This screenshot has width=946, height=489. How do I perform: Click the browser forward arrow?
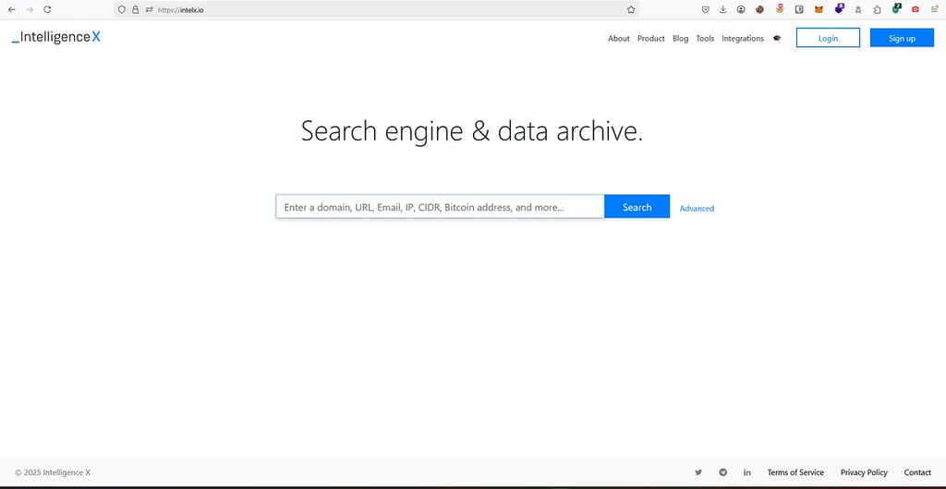(x=30, y=9)
